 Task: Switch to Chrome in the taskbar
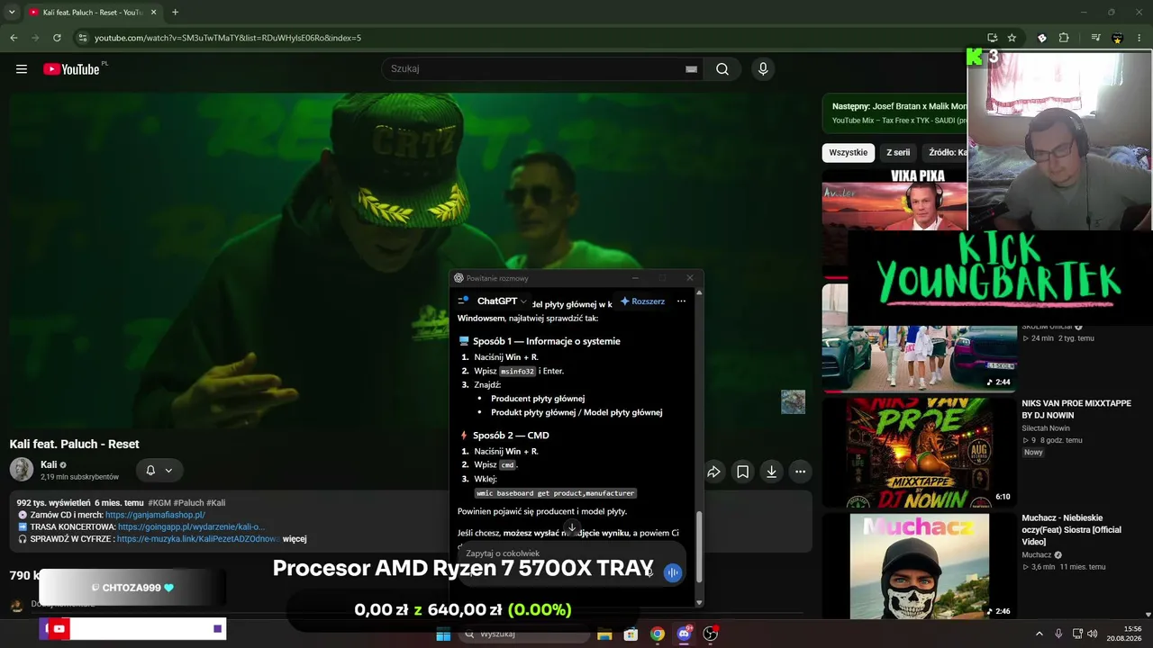pyautogui.click(x=658, y=634)
